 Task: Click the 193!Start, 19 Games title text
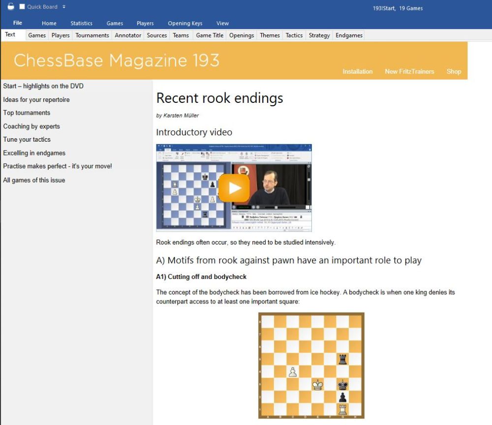[398, 8]
